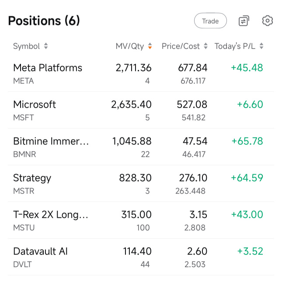This screenshot has width=282, height=293.
Task: Click BMNR's +65.78 P/L figure
Action: point(247,141)
